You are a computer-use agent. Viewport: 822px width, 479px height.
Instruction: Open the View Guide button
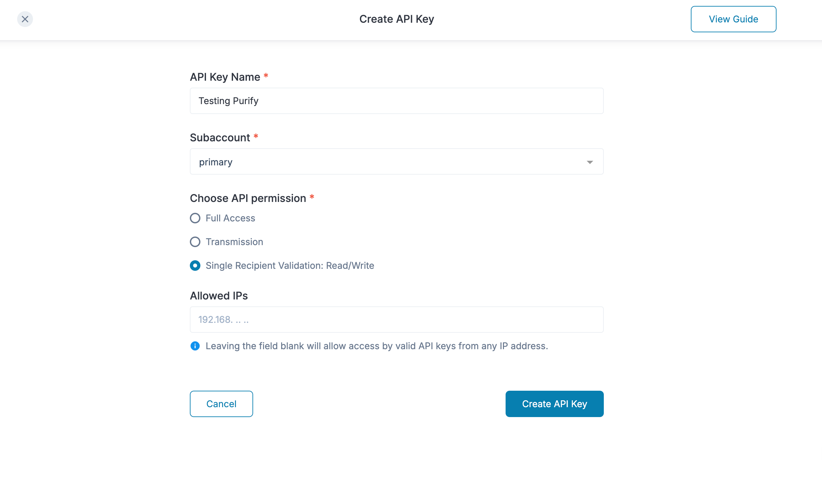tap(733, 19)
